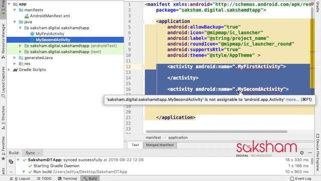
Task: Expand the generatedJava folder
Action: [x=15, y=58]
